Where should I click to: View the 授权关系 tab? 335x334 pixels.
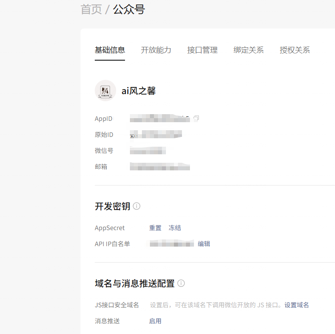(295, 50)
